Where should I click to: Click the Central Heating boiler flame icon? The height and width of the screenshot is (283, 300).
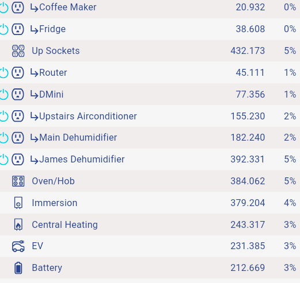pos(18,224)
